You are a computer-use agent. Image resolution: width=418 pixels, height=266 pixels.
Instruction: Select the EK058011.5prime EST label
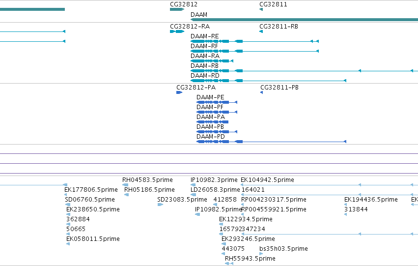93,239
